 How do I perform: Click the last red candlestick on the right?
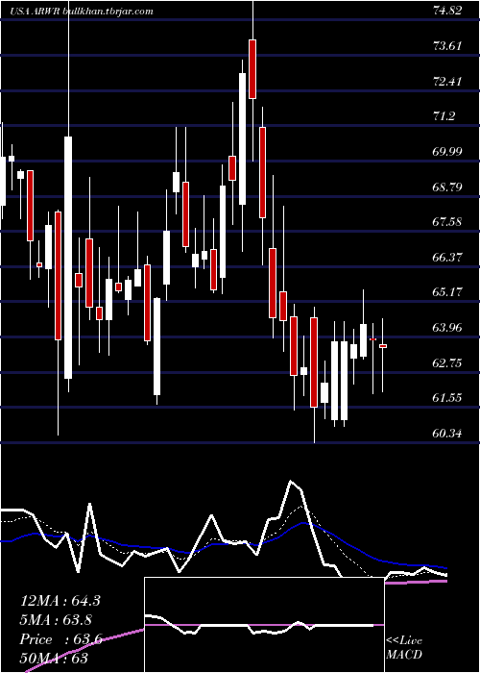coord(383,346)
